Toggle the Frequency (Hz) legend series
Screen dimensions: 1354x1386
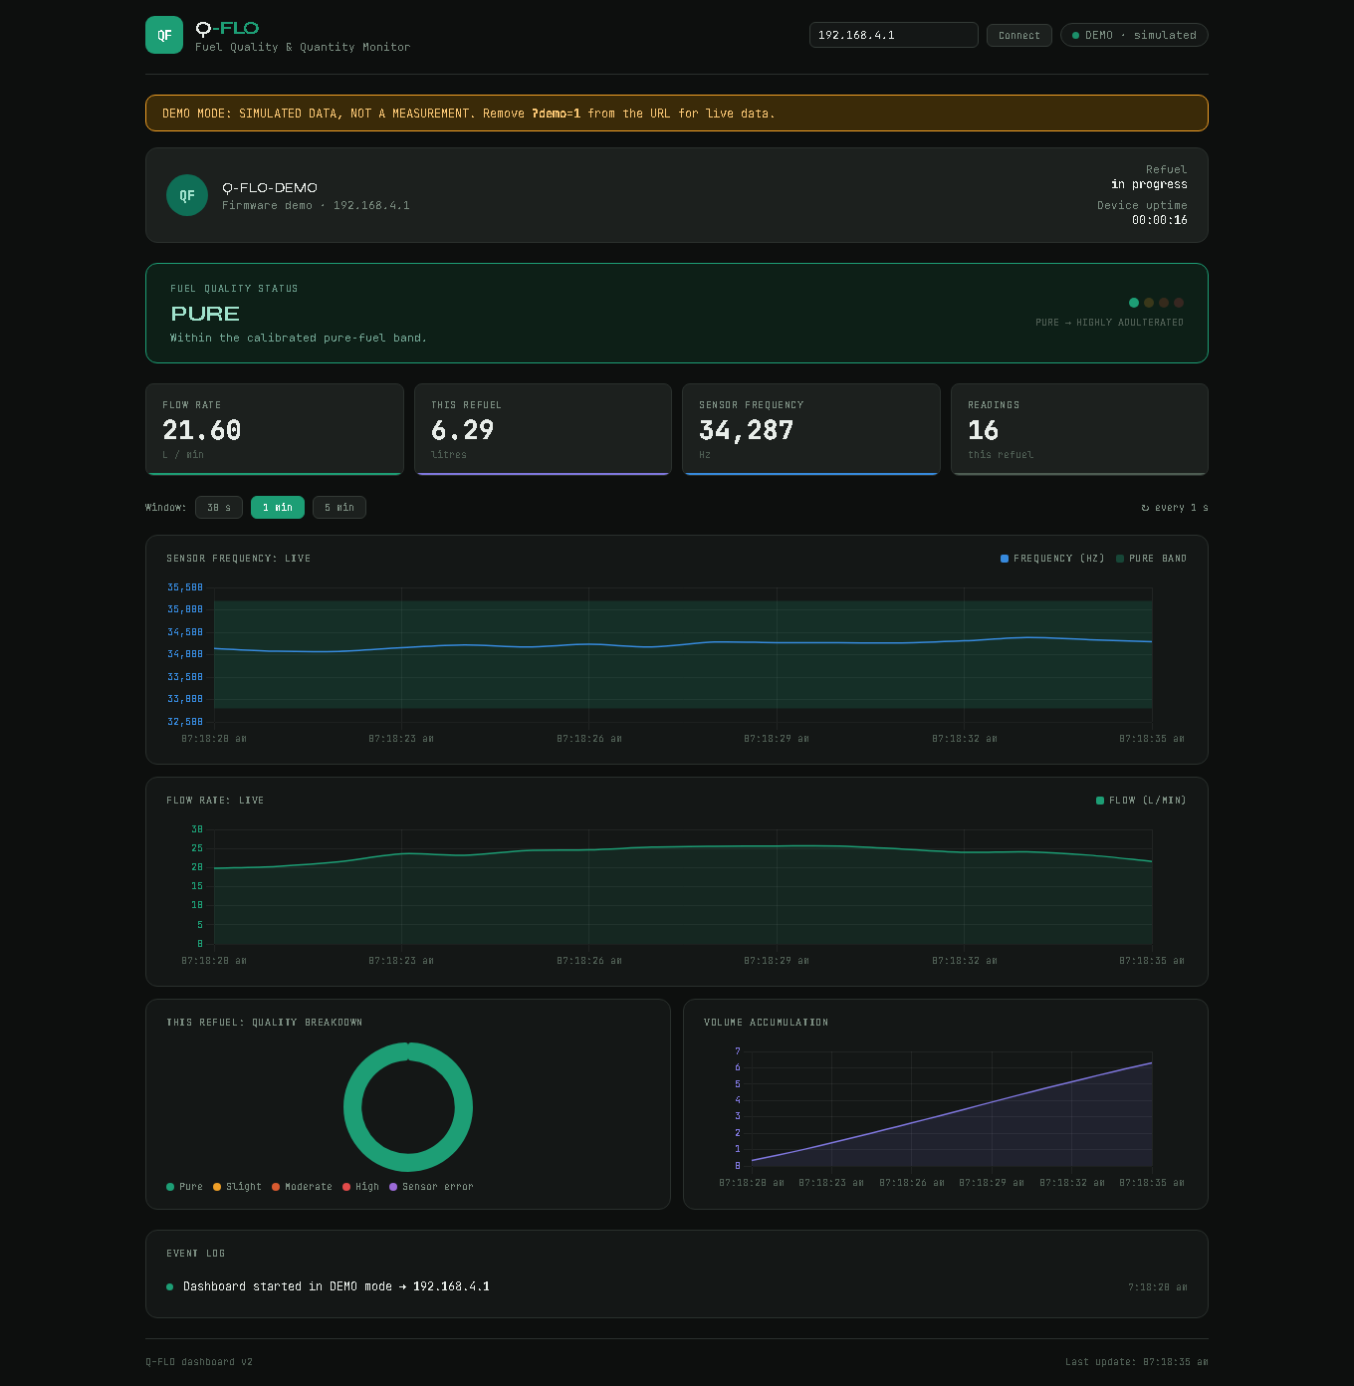click(1052, 559)
